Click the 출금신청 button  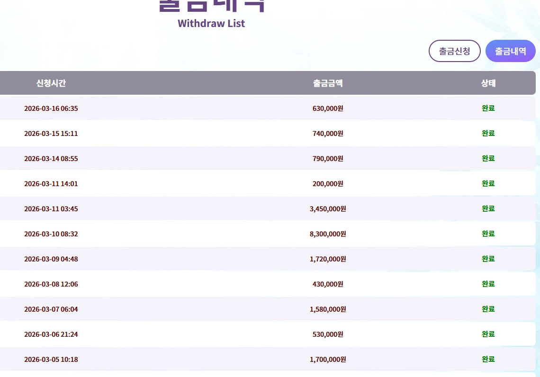pos(455,51)
